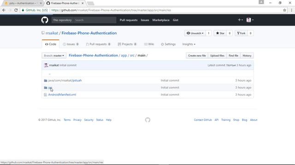Open AndroidManifest.xml file
295x165 pixels.
coord(62,95)
